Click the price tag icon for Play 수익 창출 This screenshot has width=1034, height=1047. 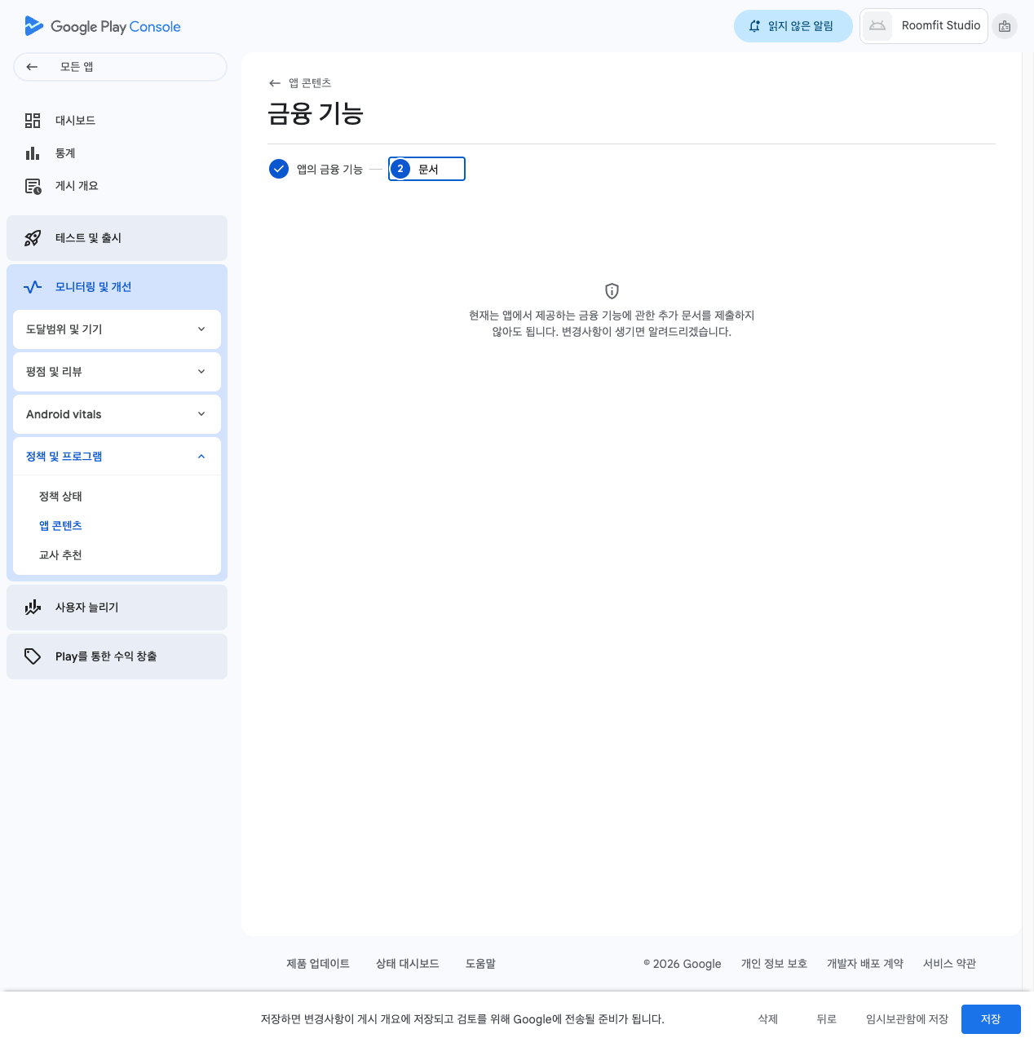pos(33,656)
